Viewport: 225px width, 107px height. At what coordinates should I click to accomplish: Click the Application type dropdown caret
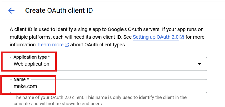pyautogui.click(x=200, y=64)
